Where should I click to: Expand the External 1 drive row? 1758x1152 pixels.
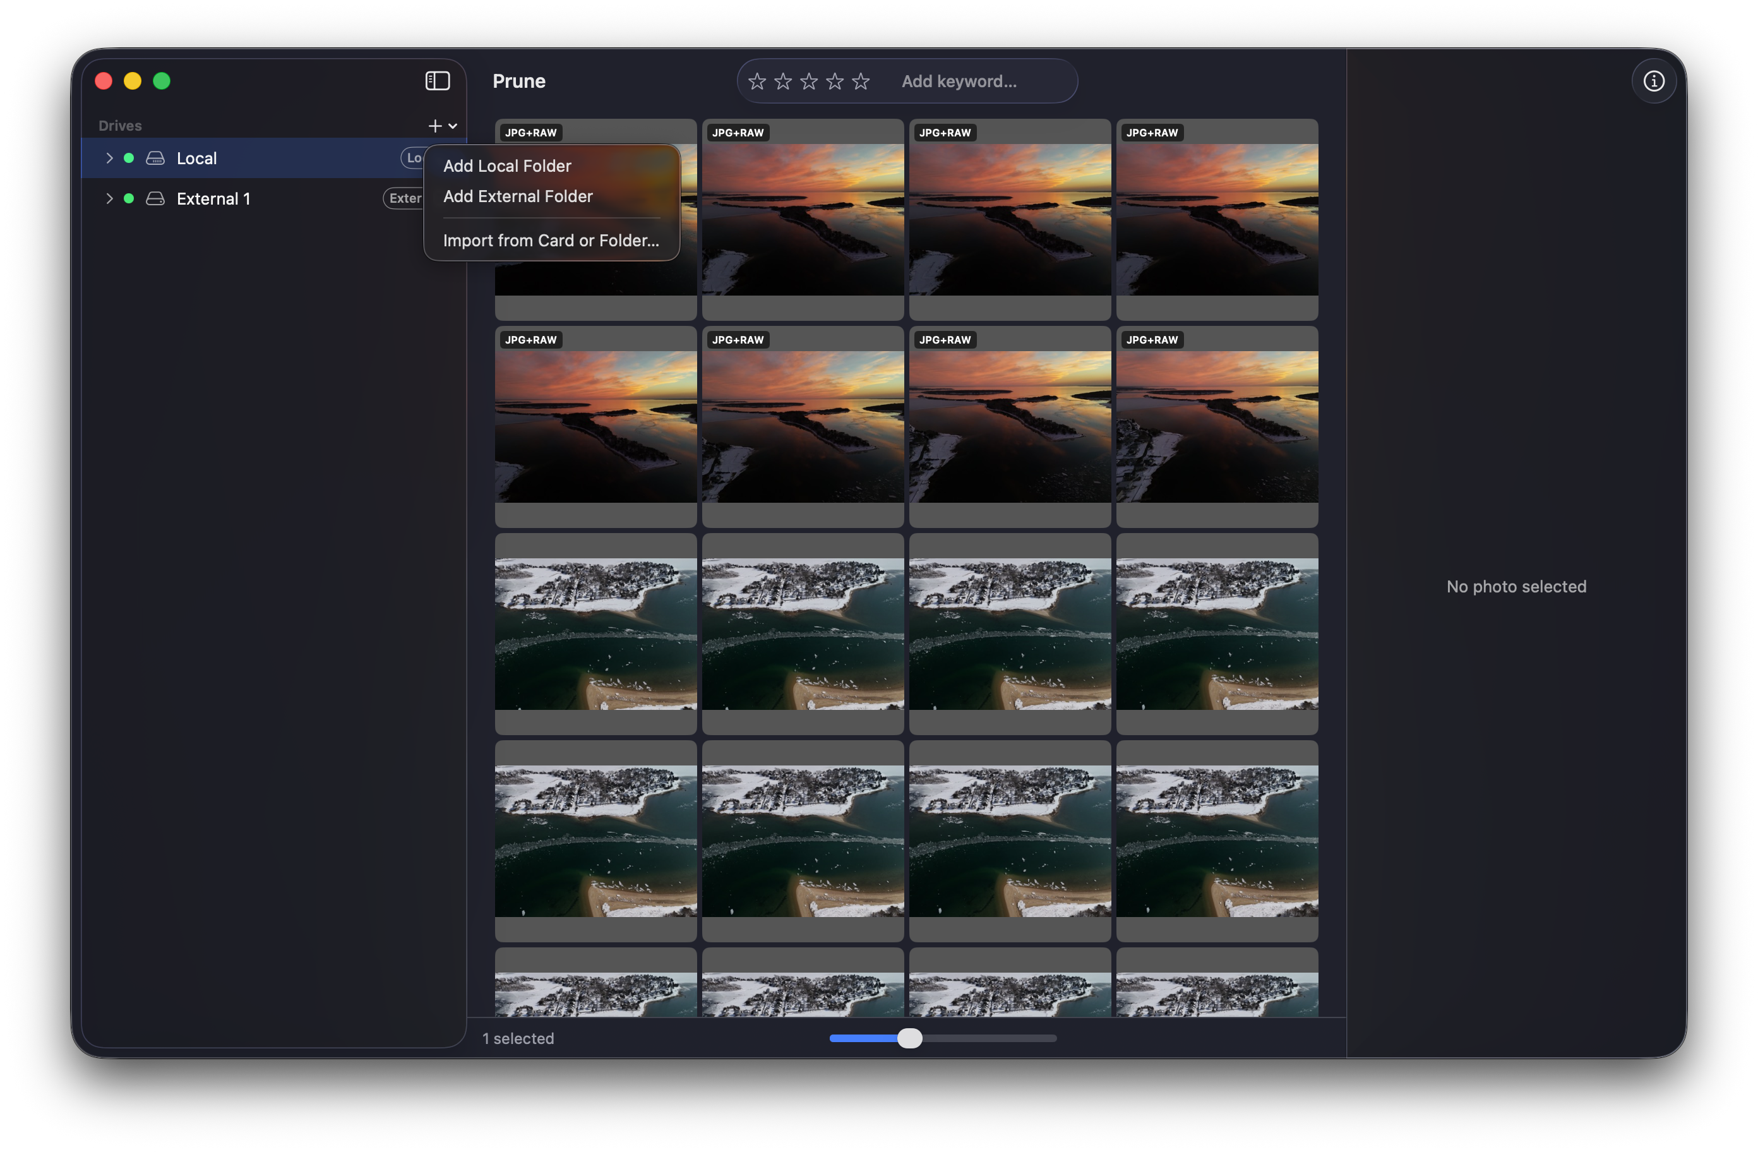[109, 198]
